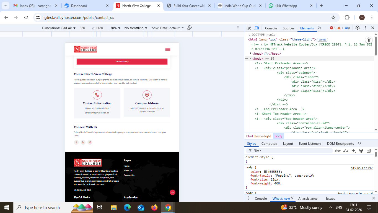The width and height of the screenshot is (378, 213).
Task: Open Chrome profile avatar
Action: pos(362,17)
